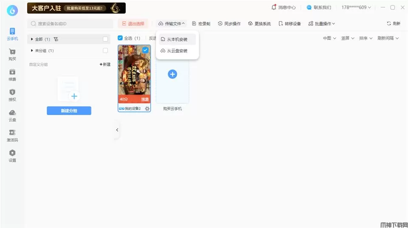Open the 购买 purchase sidebar icon
The image size is (408, 228).
(x=12, y=55)
